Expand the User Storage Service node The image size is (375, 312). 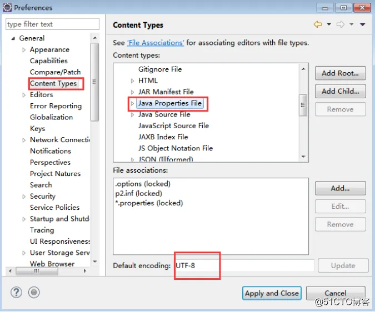pyautogui.click(x=24, y=253)
